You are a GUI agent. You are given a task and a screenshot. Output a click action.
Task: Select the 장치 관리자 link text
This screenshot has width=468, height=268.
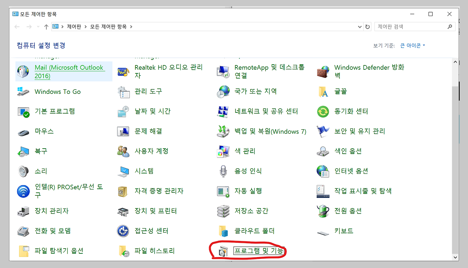pyautogui.click(x=52, y=211)
